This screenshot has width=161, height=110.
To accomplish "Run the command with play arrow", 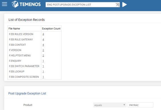I will point(125,5).
